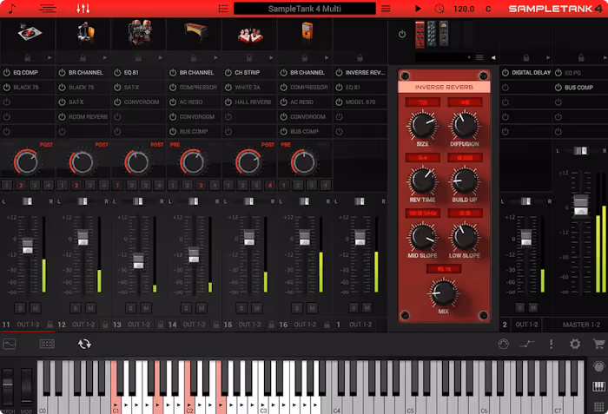Open the multi preset list icon

coord(223,9)
